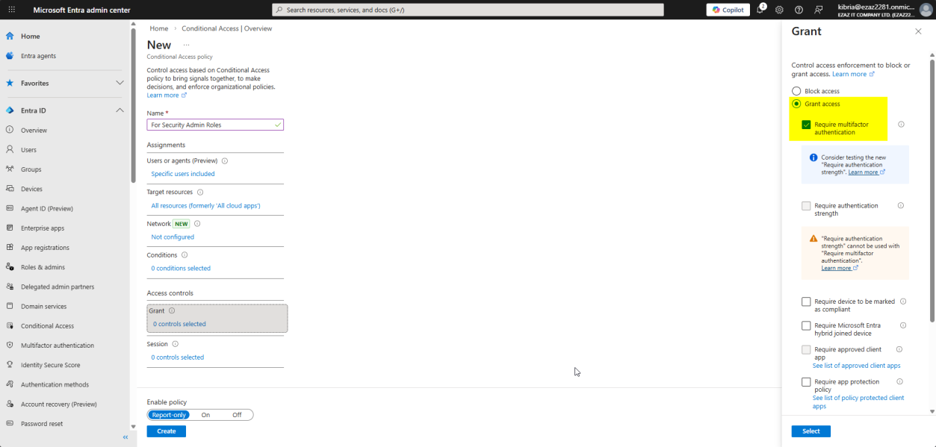
Task: Open feedback icon in top bar
Action: tap(819, 10)
